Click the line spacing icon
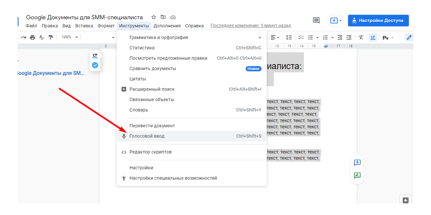The image size is (431, 215). 289,37
